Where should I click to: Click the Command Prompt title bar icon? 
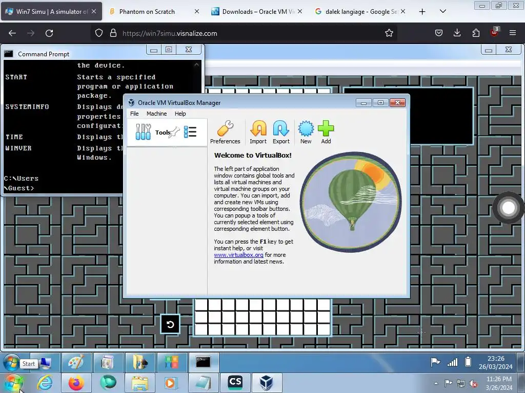point(8,54)
